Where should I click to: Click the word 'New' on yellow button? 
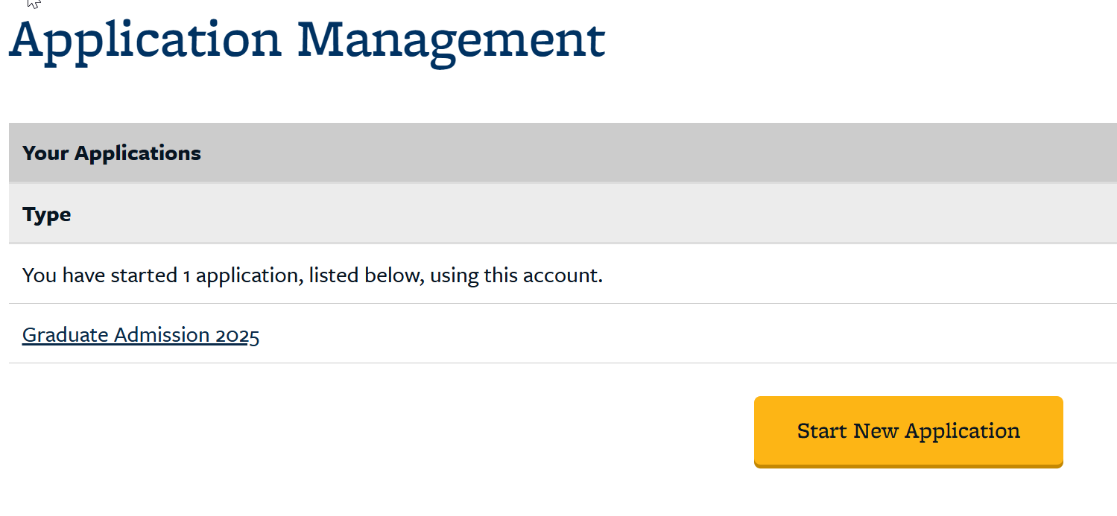[x=876, y=431]
